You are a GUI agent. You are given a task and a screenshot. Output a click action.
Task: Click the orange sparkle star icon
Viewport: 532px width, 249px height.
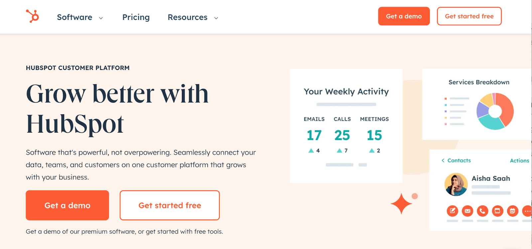tap(401, 204)
